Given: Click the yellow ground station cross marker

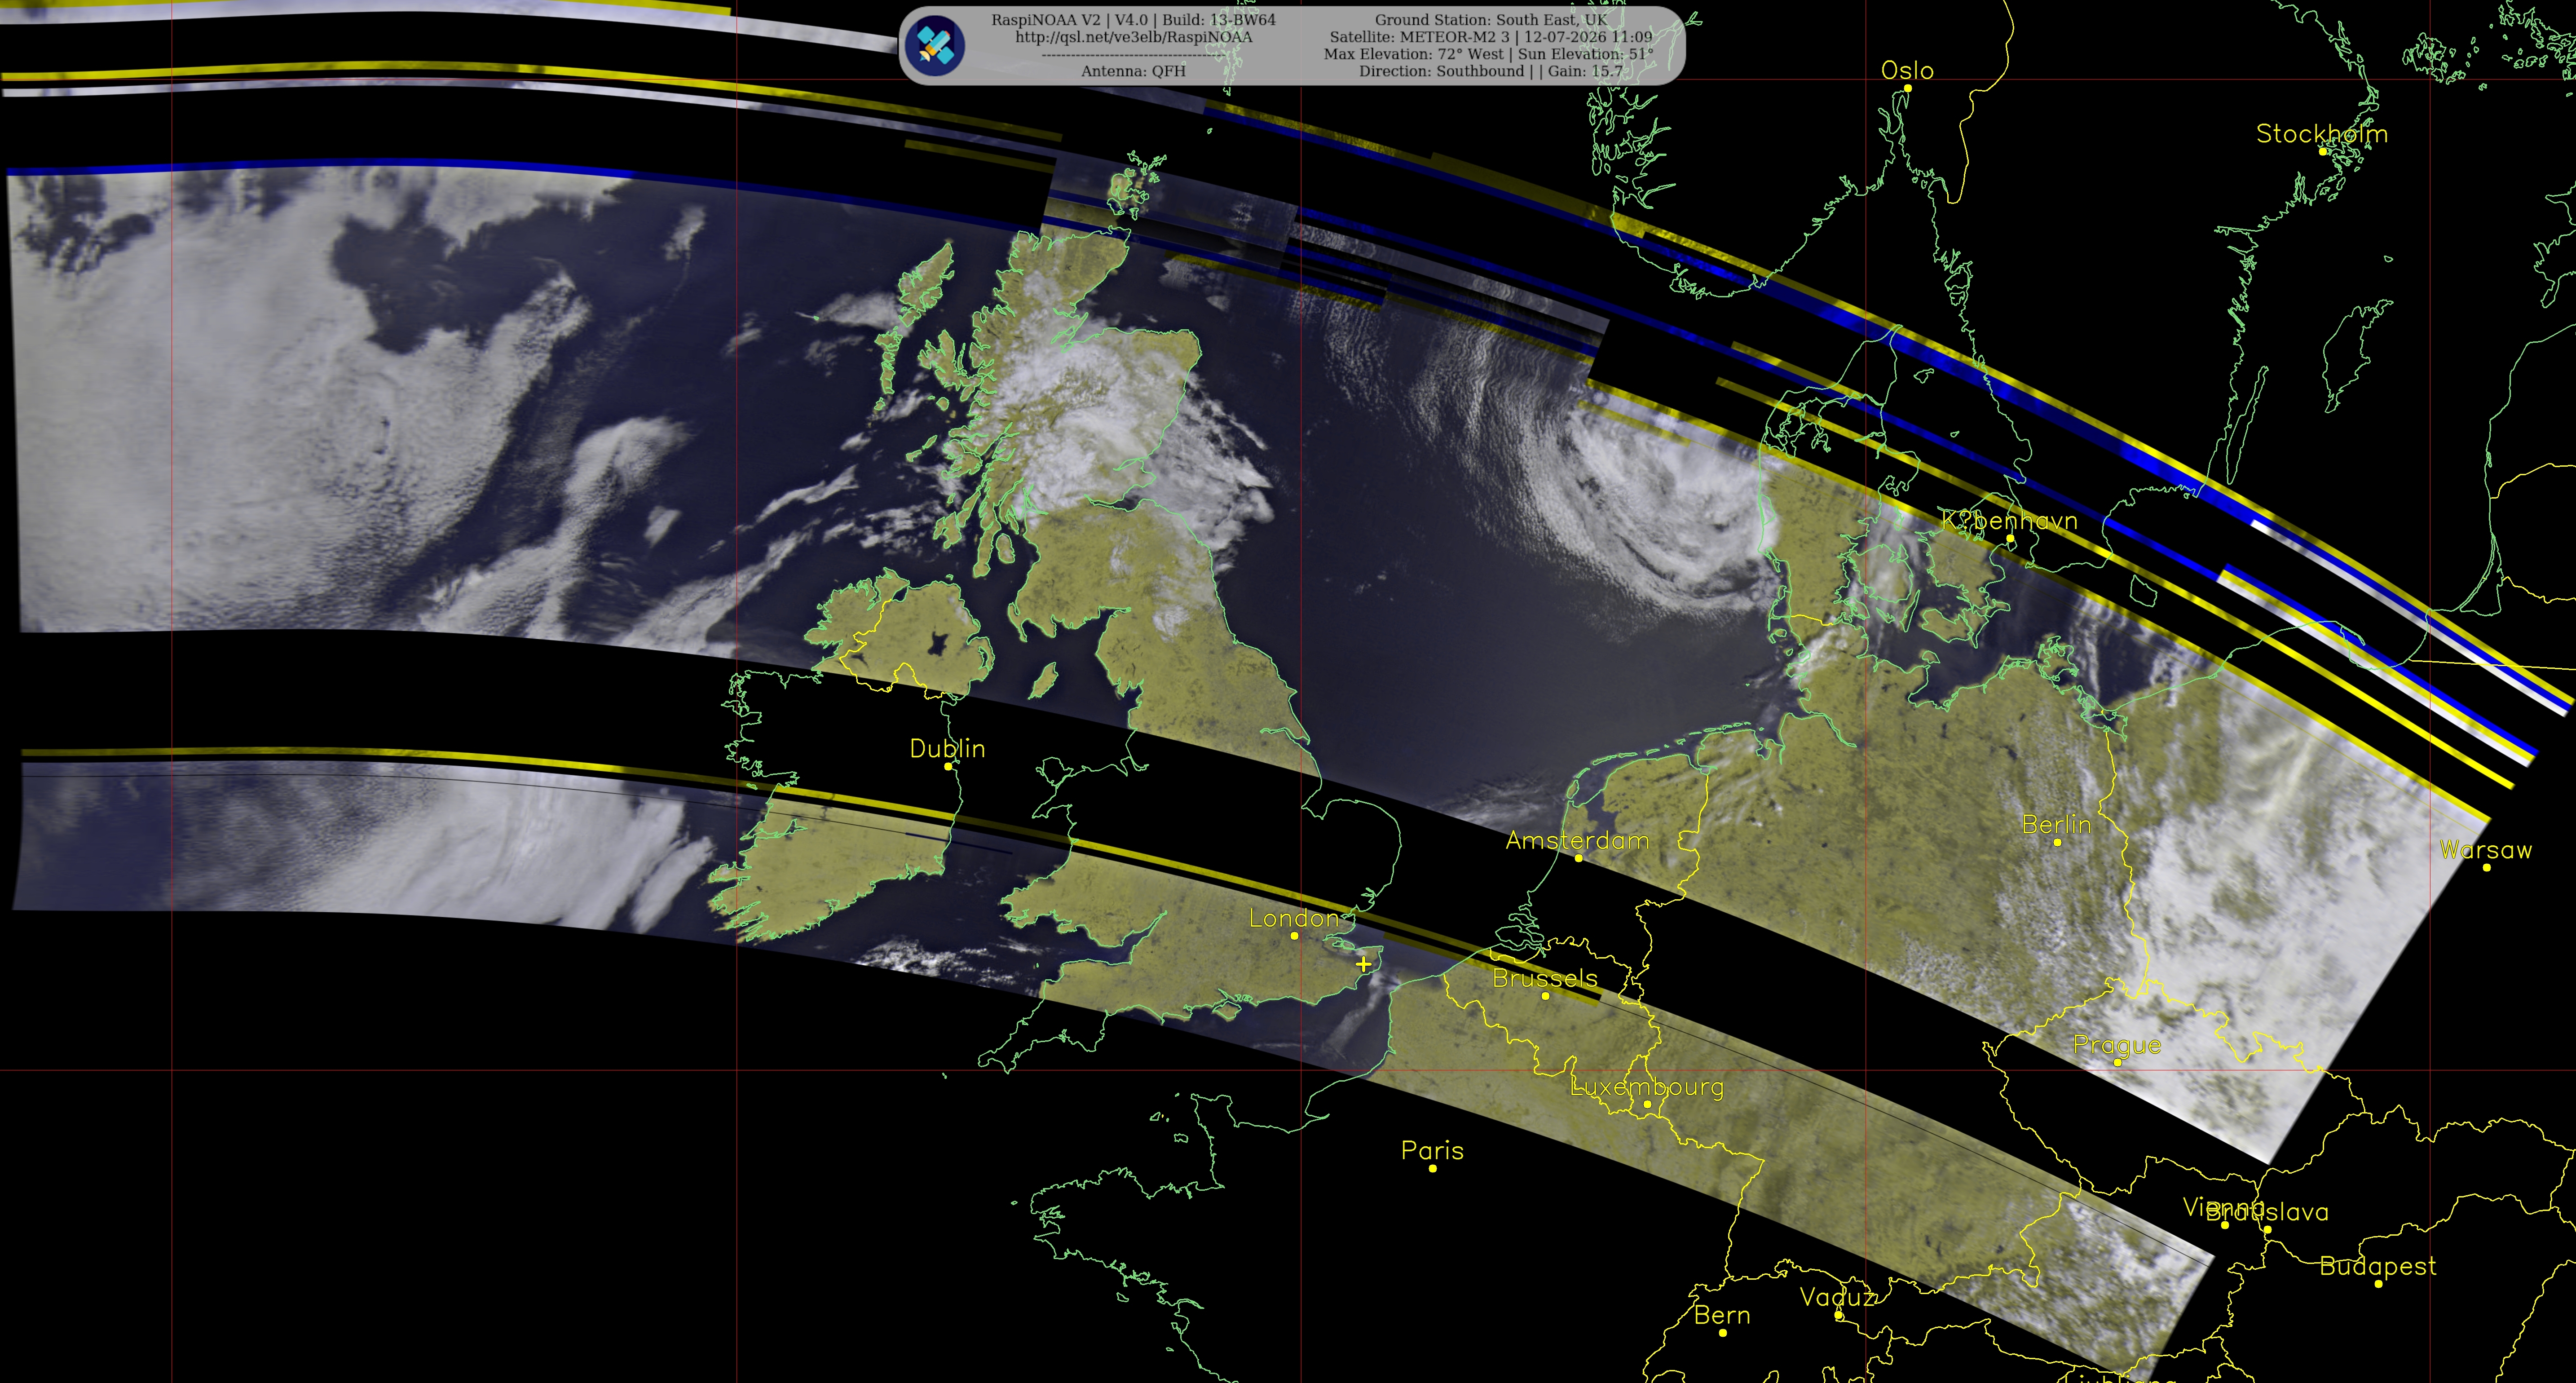Looking at the screenshot, I should 1363,964.
